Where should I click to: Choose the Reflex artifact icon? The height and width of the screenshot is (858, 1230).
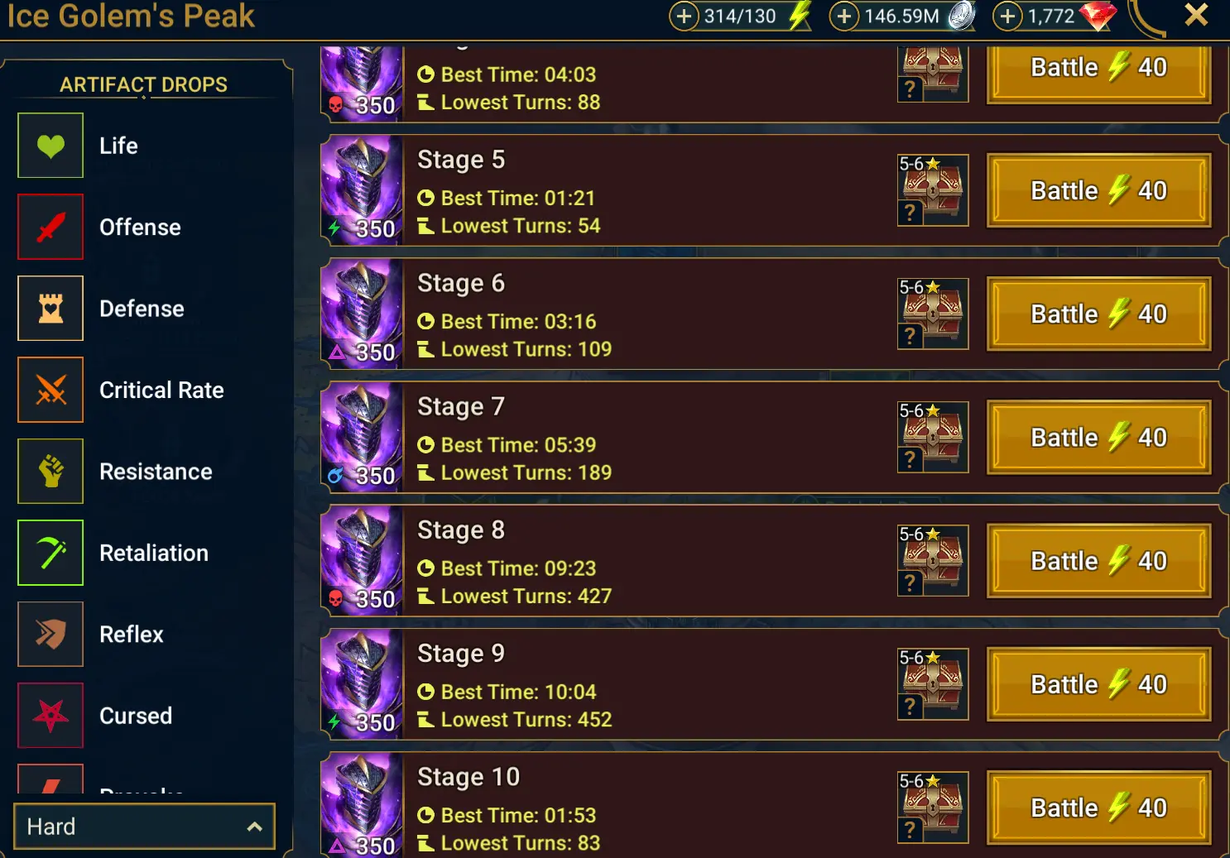(50, 634)
